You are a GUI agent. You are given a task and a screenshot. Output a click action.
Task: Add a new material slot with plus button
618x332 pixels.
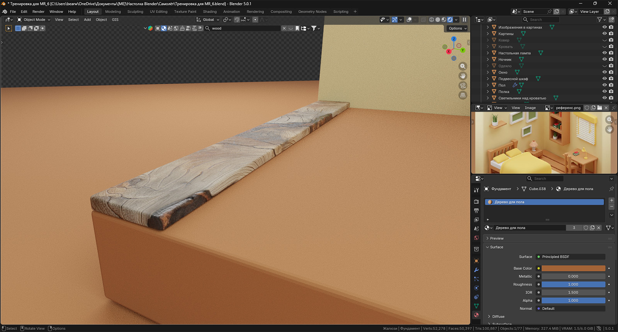[x=611, y=200]
